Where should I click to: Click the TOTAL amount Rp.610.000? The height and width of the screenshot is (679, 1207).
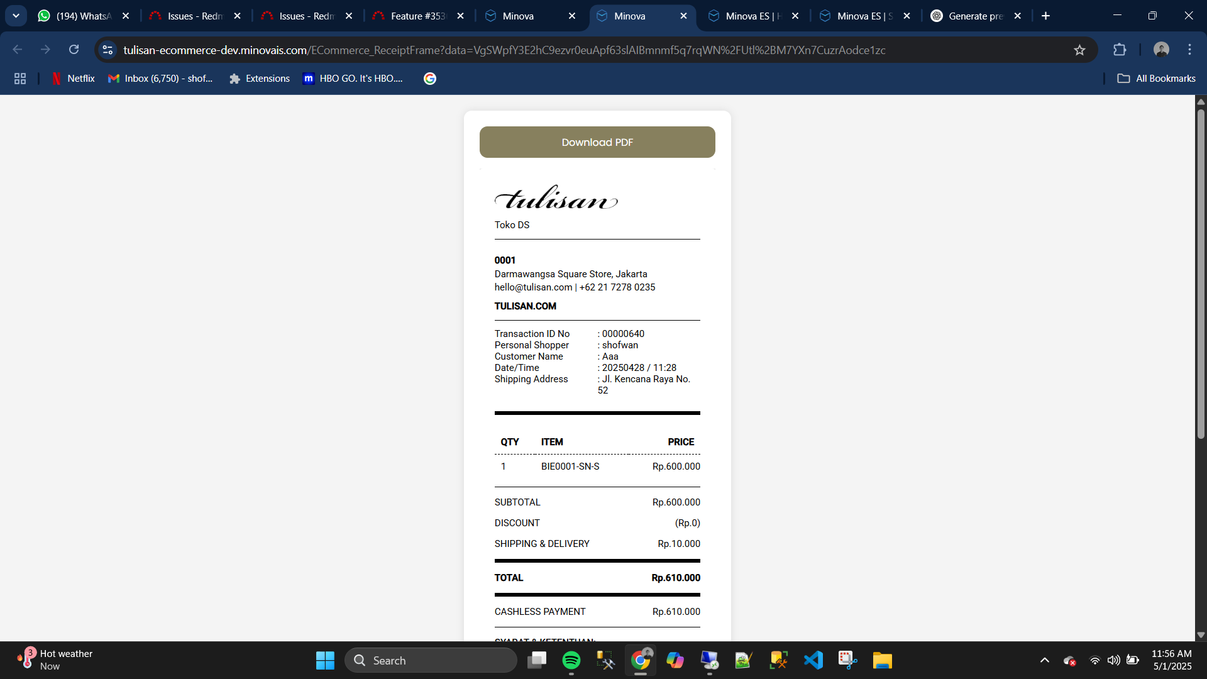click(676, 578)
